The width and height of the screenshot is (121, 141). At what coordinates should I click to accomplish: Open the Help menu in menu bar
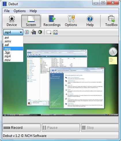[33, 11]
